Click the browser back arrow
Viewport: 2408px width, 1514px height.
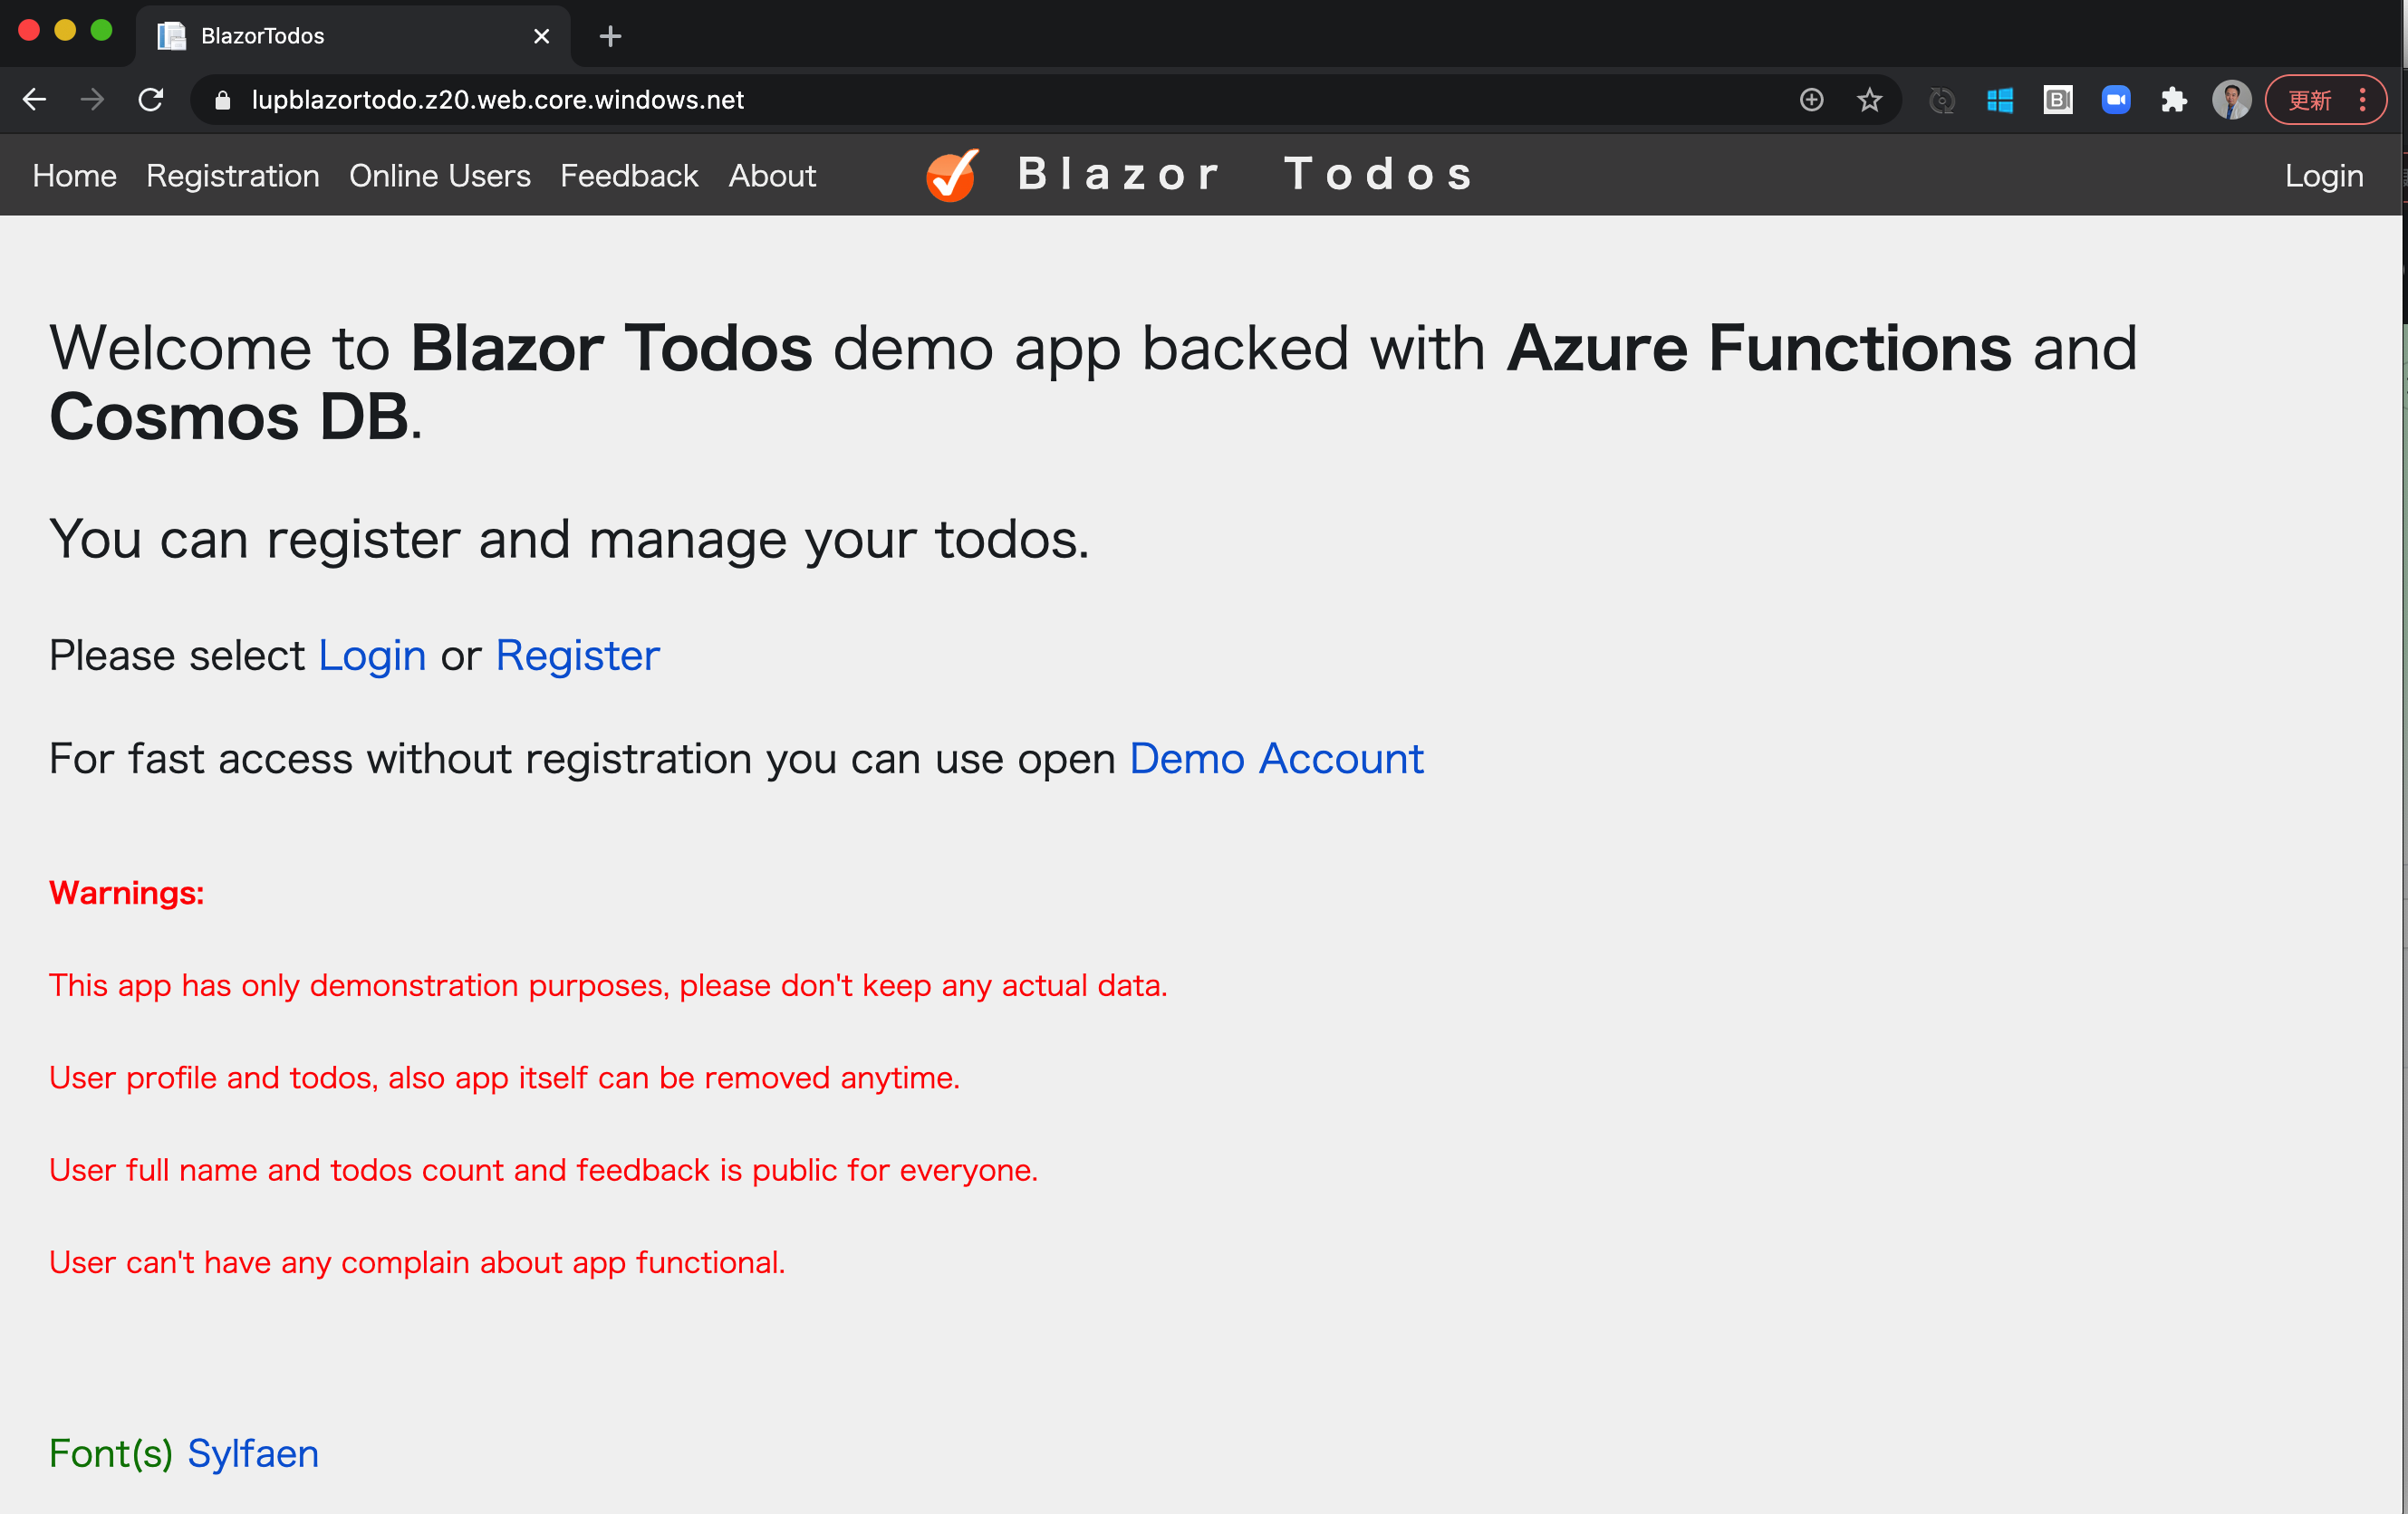(x=34, y=100)
